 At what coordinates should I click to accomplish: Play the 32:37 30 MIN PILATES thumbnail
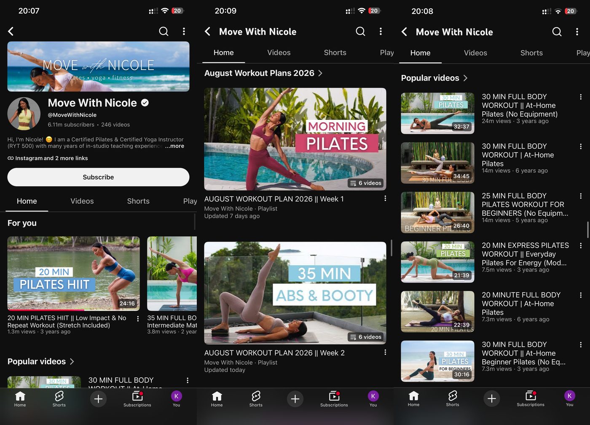click(437, 113)
